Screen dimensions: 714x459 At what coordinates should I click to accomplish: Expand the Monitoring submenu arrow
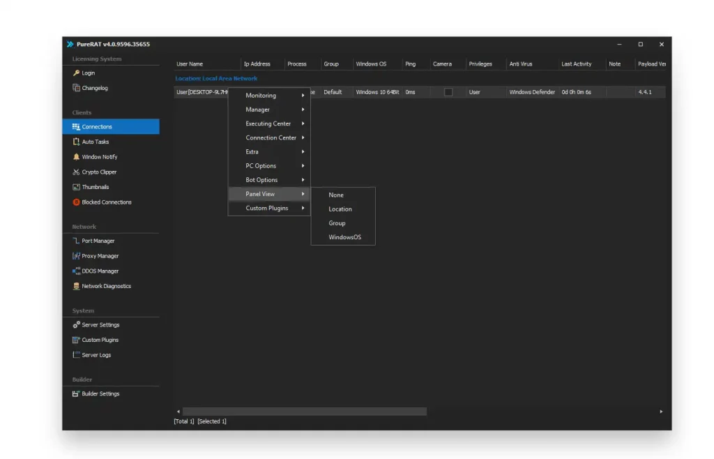pos(303,96)
